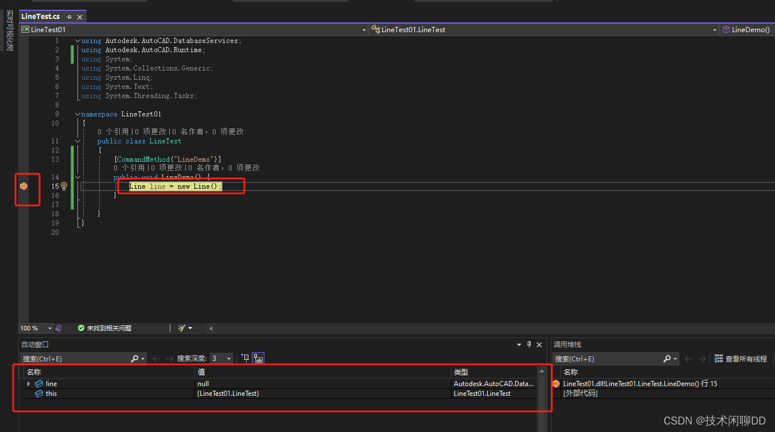
Task: Click the Call Stack Name column header
Action: (570, 372)
